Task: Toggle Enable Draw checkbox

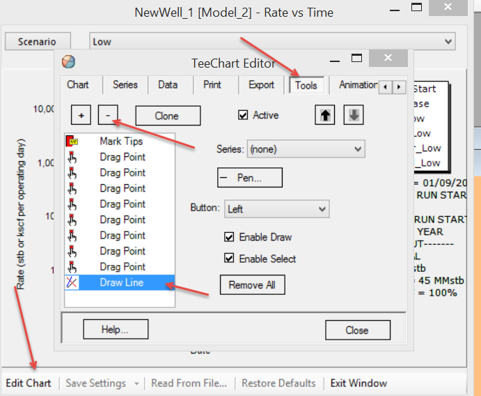Action: pos(229,237)
